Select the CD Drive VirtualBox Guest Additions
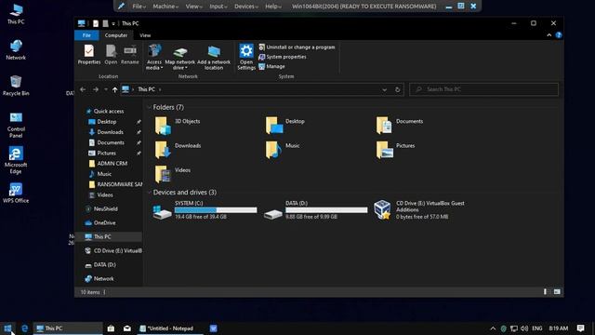595x335 pixels. (419, 210)
